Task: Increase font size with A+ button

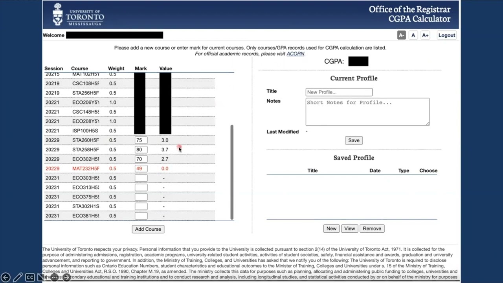Action: (x=425, y=35)
